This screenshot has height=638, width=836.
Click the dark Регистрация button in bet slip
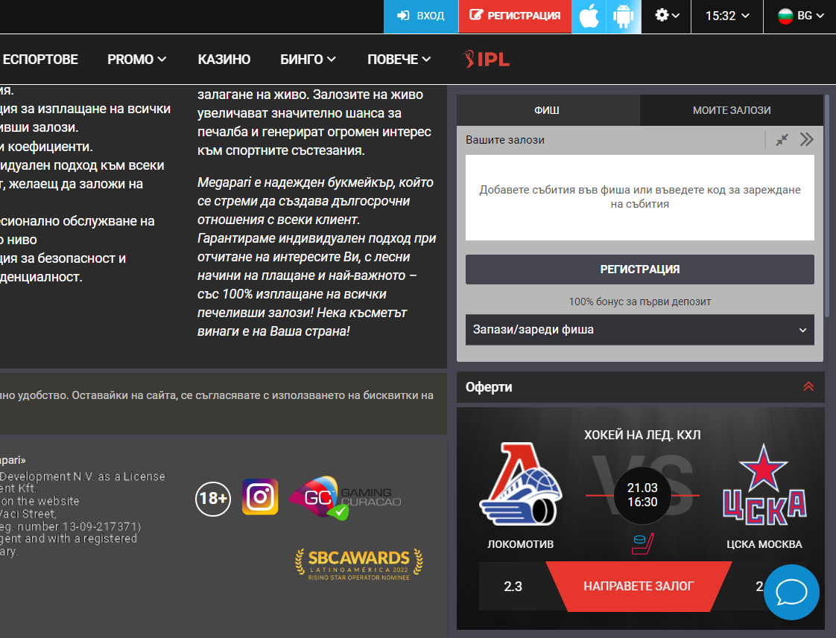[x=640, y=269]
